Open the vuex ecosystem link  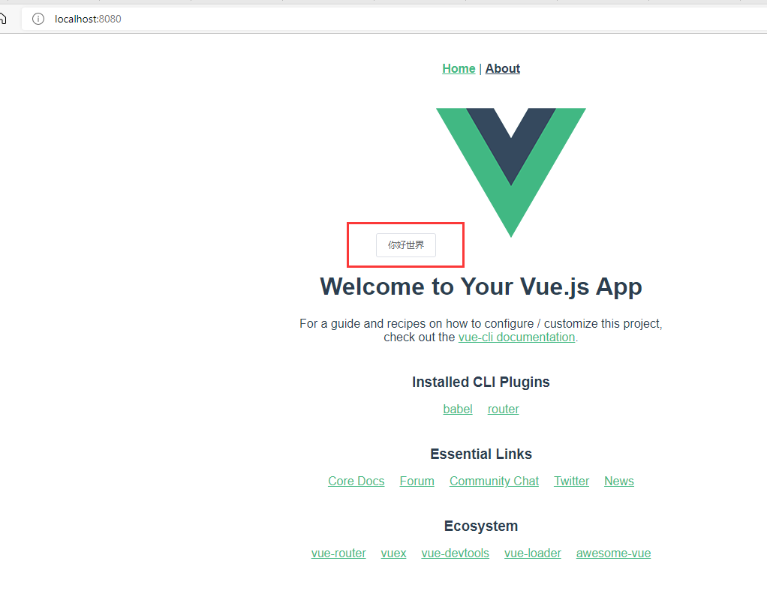coord(393,553)
